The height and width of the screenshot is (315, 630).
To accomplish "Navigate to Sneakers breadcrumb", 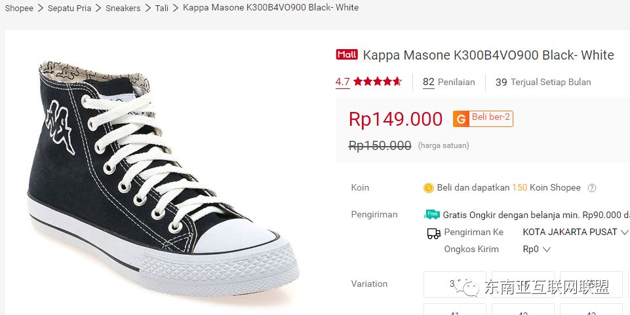I will (123, 8).
